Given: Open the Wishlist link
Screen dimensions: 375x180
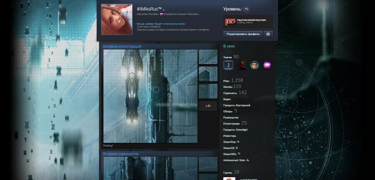Looking at the screenshot, I should 228,87.
